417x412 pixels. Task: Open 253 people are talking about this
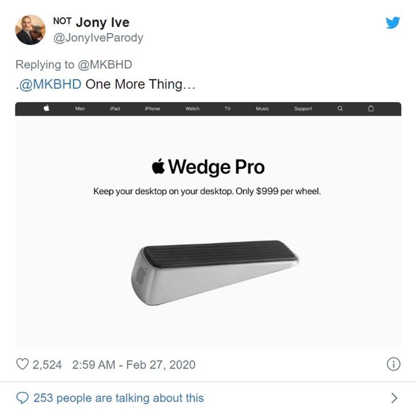[119, 398]
